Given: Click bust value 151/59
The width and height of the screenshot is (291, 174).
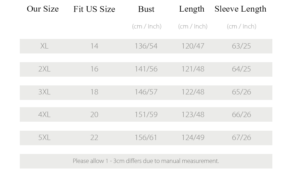Looking at the screenshot, I should (146, 114).
